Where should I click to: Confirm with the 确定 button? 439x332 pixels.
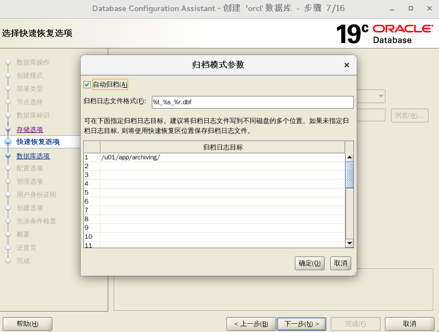(x=309, y=263)
